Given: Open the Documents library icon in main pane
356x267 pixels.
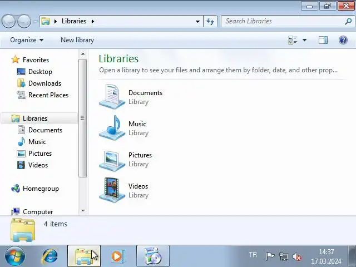Looking at the screenshot, I should point(112,96).
